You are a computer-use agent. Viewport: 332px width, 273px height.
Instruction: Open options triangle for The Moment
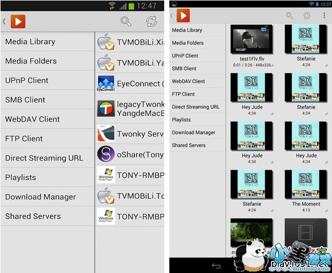click(326, 211)
